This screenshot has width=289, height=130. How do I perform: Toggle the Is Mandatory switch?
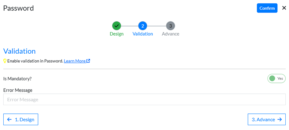pos(276,78)
